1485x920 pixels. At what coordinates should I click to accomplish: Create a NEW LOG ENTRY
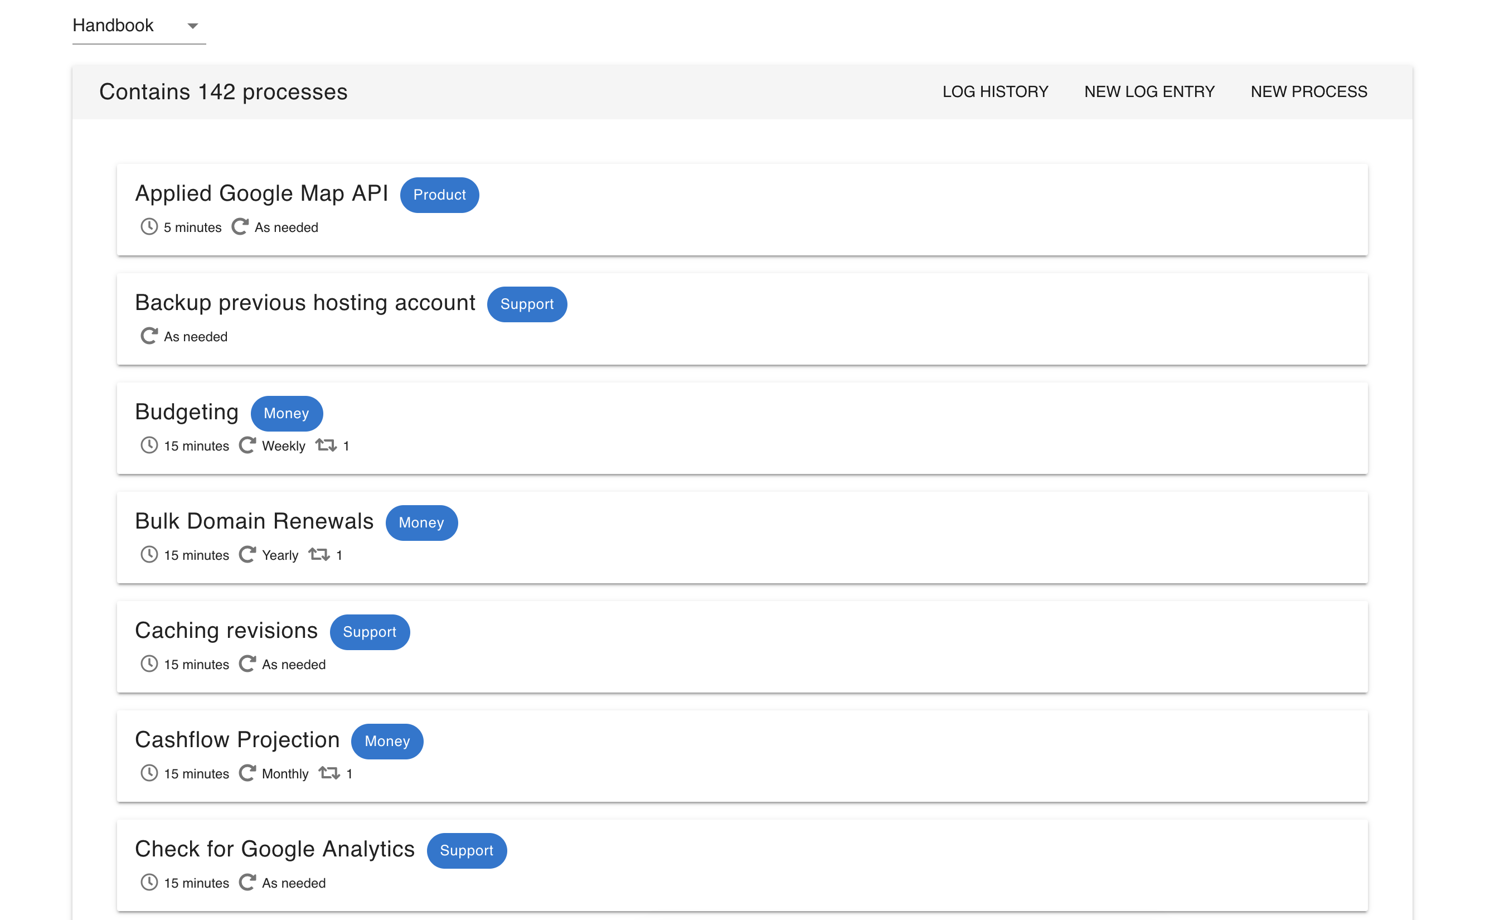click(1149, 92)
